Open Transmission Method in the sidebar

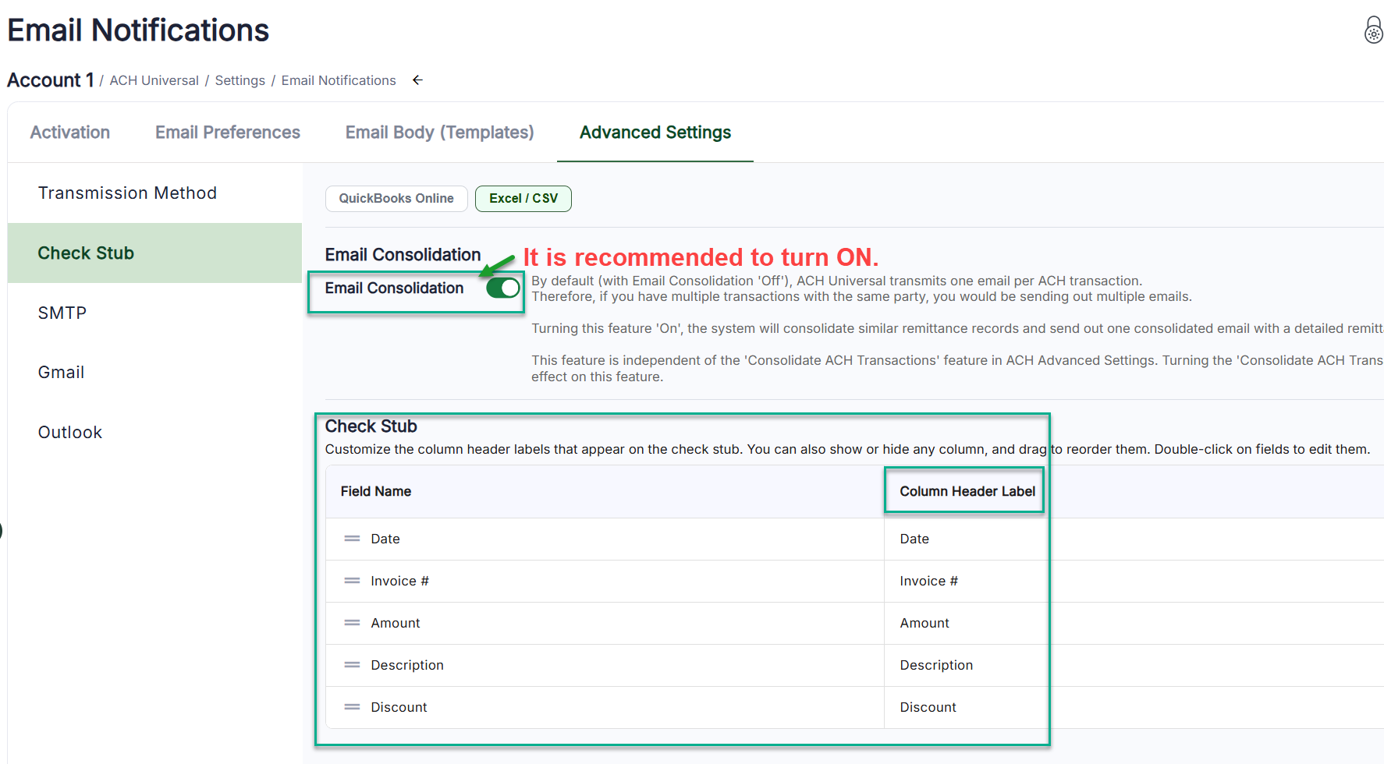pos(127,193)
